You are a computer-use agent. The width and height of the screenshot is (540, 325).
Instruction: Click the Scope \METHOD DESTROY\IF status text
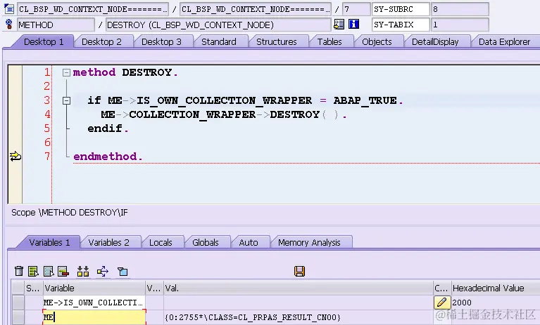point(70,213)
